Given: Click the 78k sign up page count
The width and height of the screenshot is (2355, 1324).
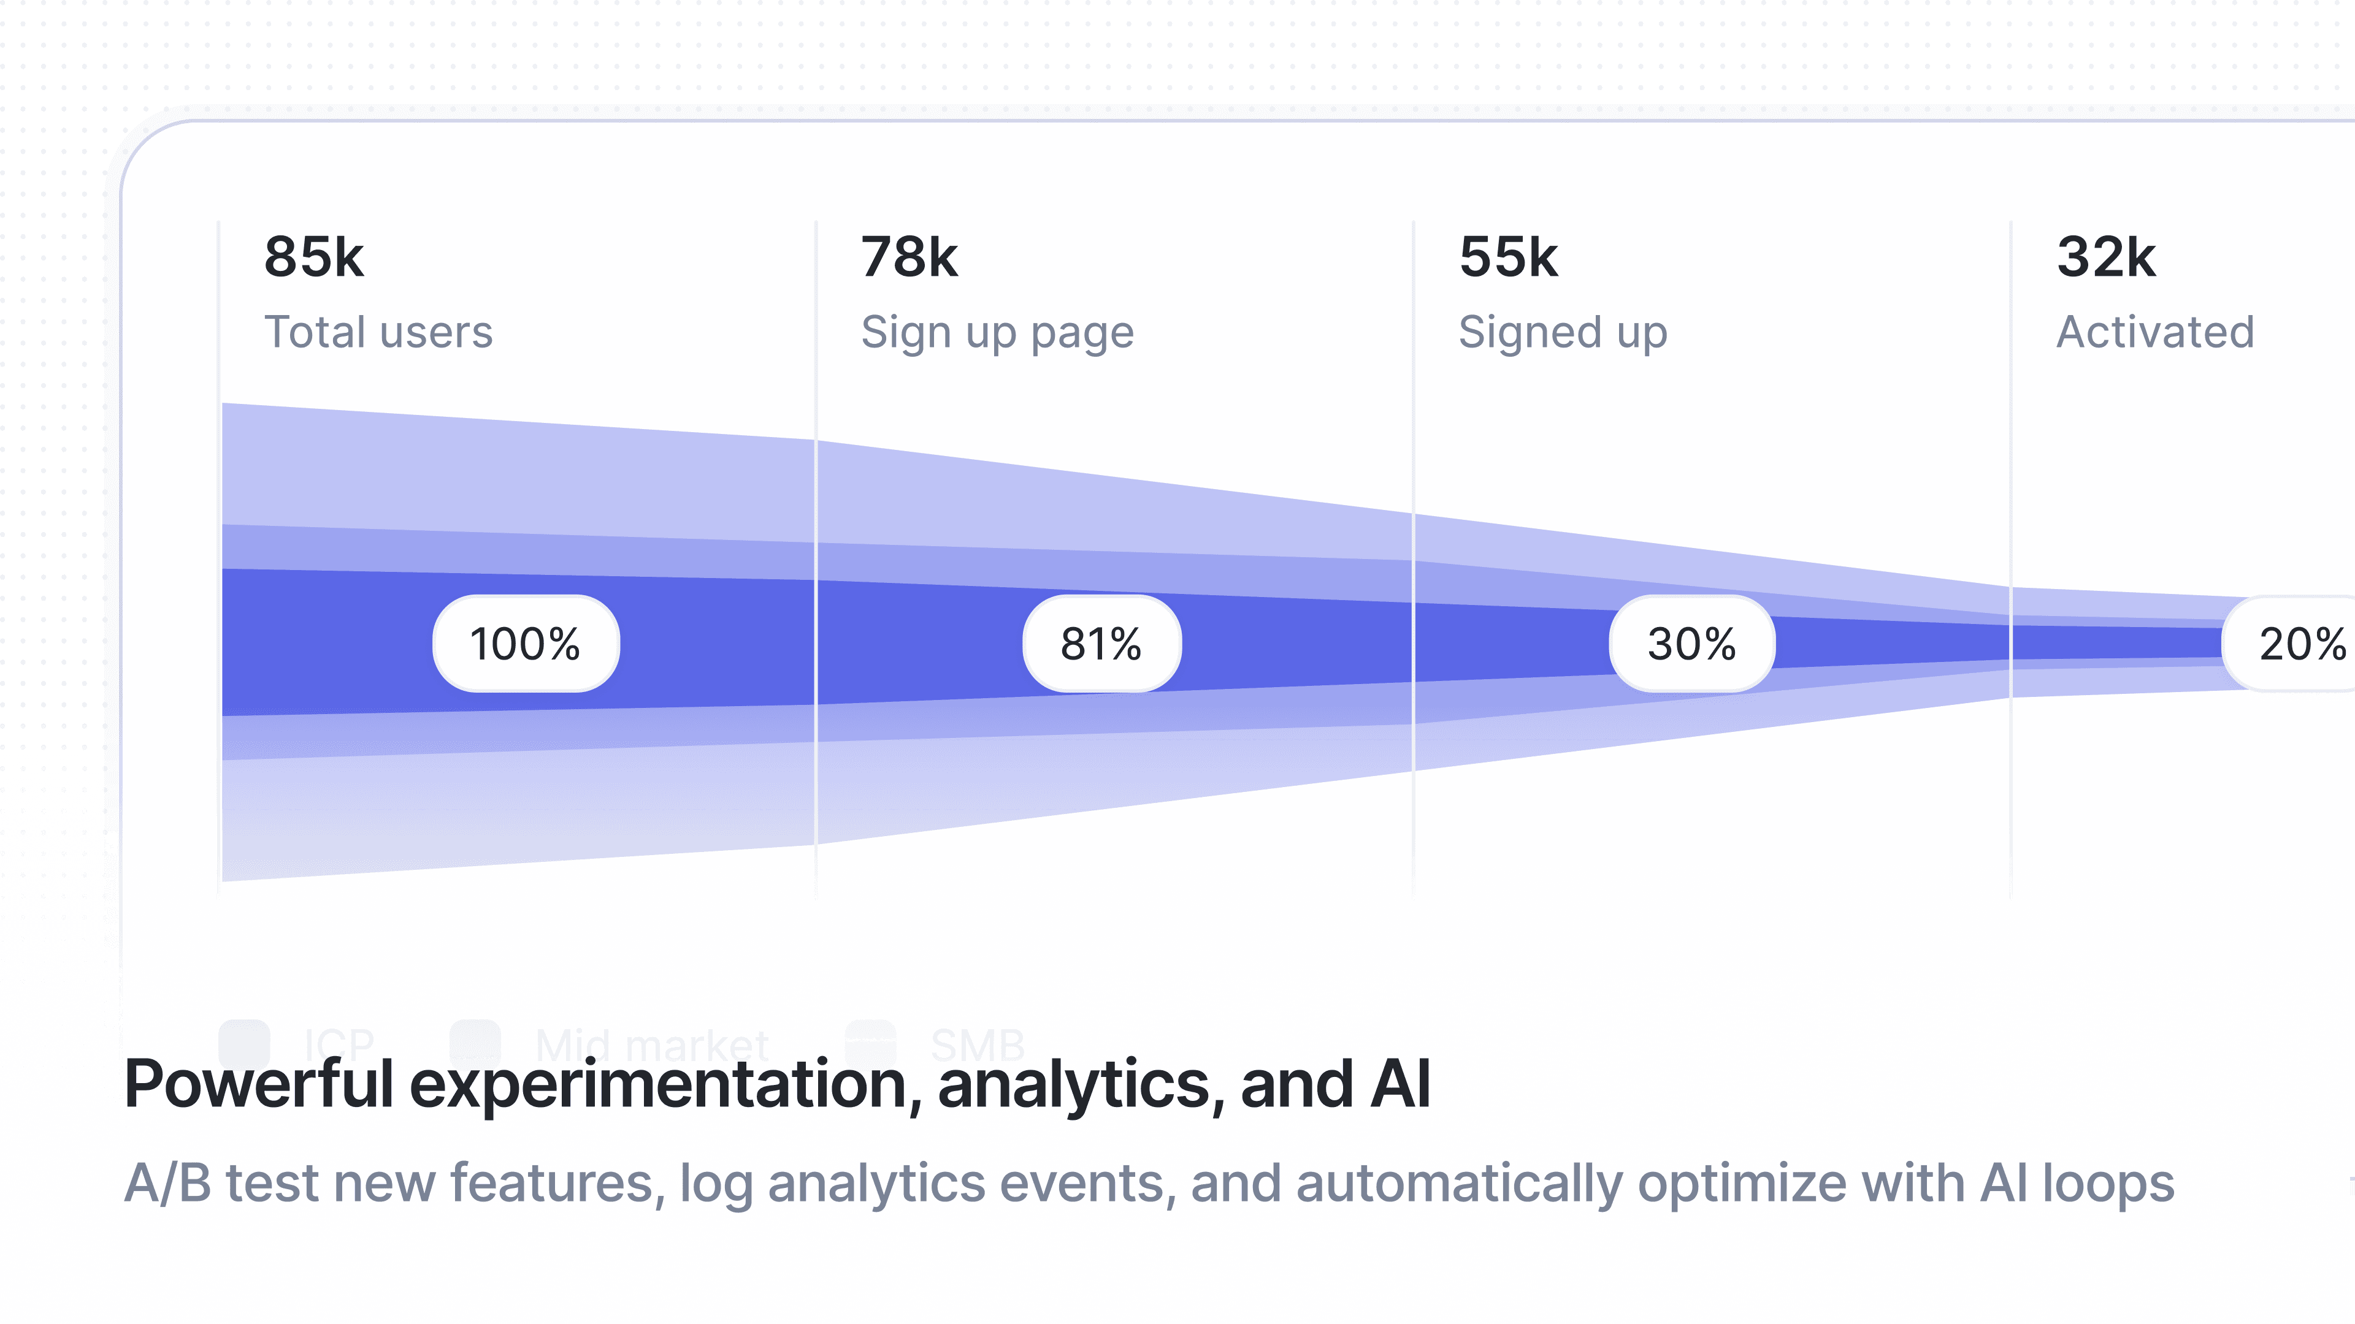Looking at the screenshot, I should coord(909,257).
